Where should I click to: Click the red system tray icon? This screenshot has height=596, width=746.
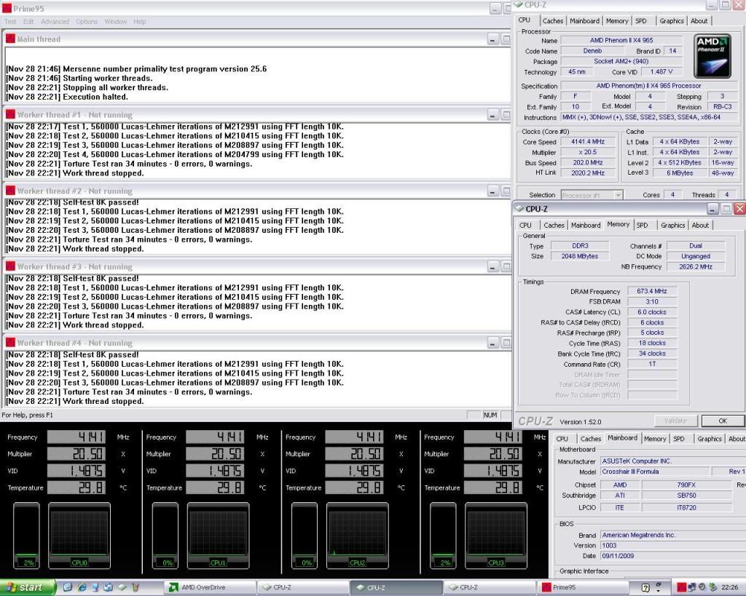pyautogui.click(x=683, y=587)
